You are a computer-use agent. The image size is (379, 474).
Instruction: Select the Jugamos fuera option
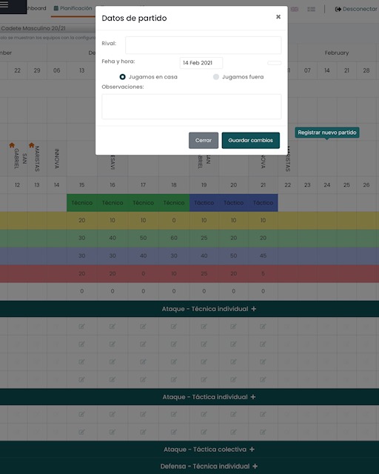(x=216, y=77)
